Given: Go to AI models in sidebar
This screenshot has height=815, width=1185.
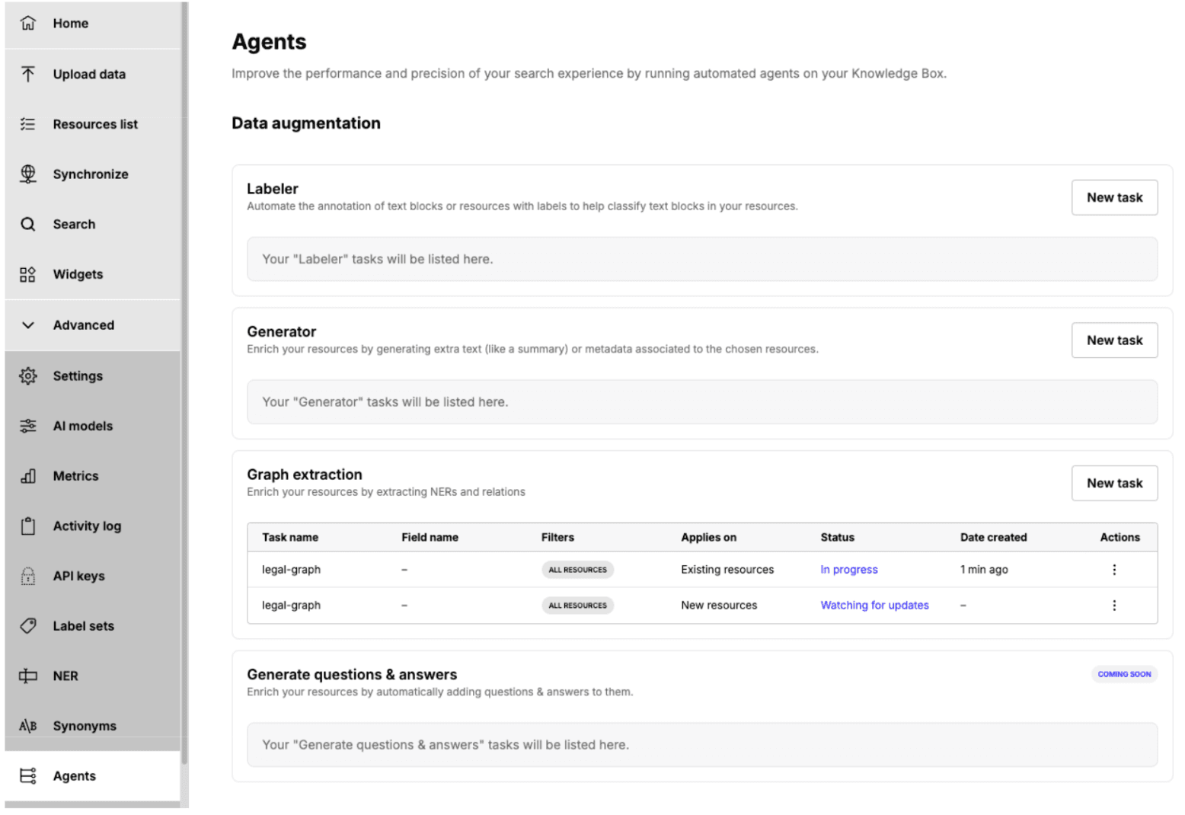Looking at the screenshot, I should (x=82, y=427).
